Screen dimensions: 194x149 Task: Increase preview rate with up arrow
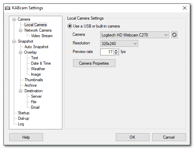pos(116,50)
